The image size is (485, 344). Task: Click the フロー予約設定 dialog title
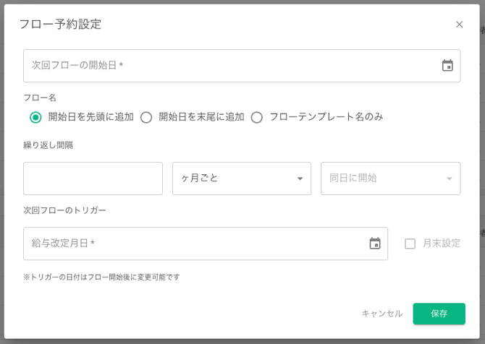coord(60,25)
